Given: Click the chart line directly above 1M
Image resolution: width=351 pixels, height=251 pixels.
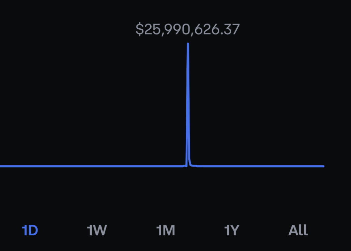Looking at the screenshot, I should tap(166, 166).
